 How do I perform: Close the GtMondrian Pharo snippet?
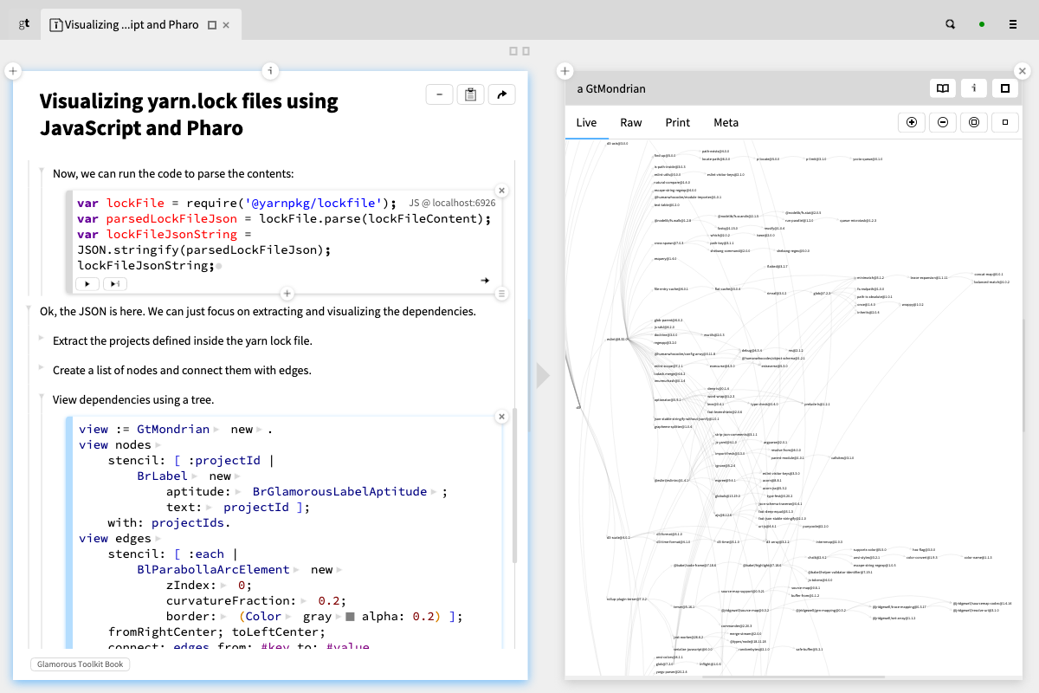tap(501, 417)
